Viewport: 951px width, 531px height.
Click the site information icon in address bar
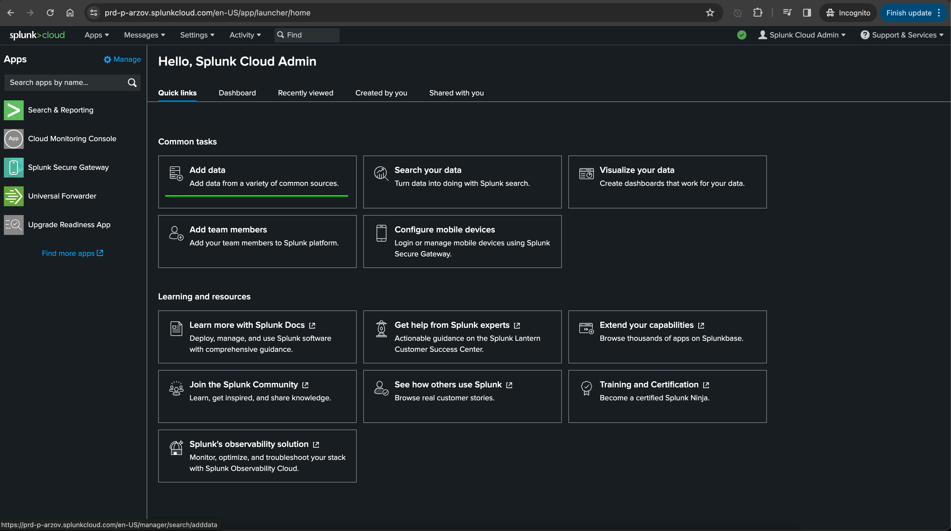point(94,13)
